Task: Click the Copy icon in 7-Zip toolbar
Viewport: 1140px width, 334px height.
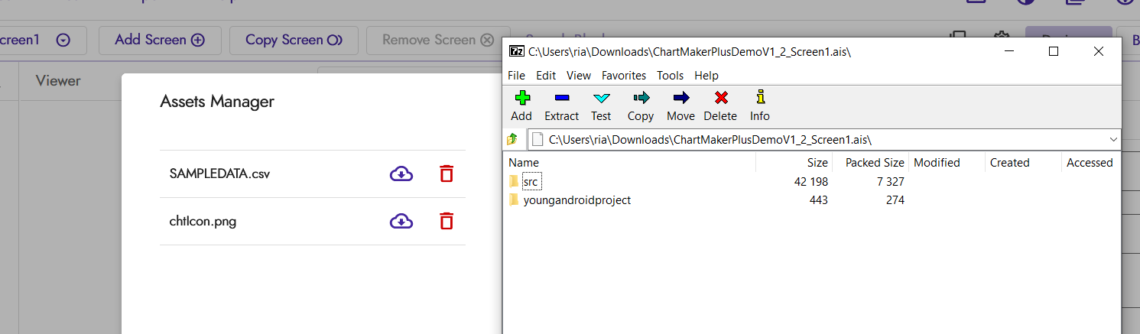Action: 640,98
